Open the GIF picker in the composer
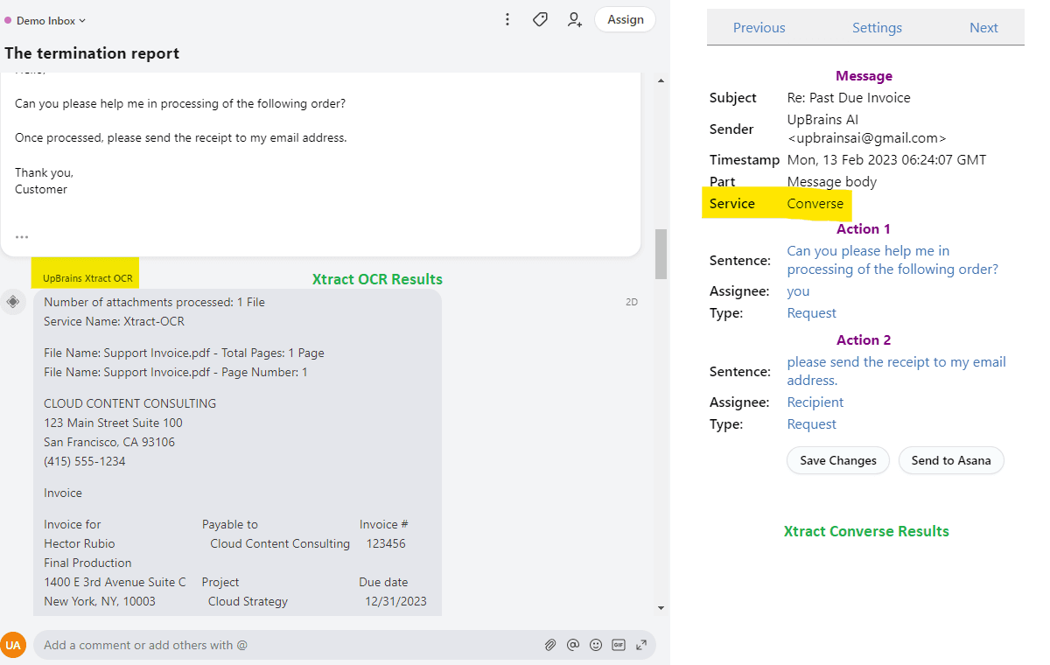 (619, 645)
